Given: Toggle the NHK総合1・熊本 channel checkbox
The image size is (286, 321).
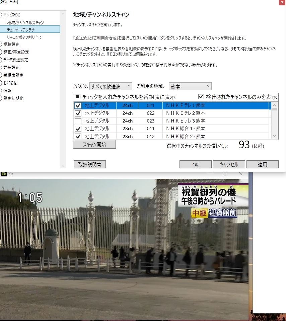Looking at the screenshot, I should click(x=78, y=129).
